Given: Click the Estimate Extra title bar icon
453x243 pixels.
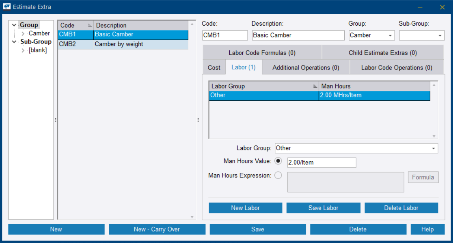Looking at the screenshot, I should coord(6,7).
